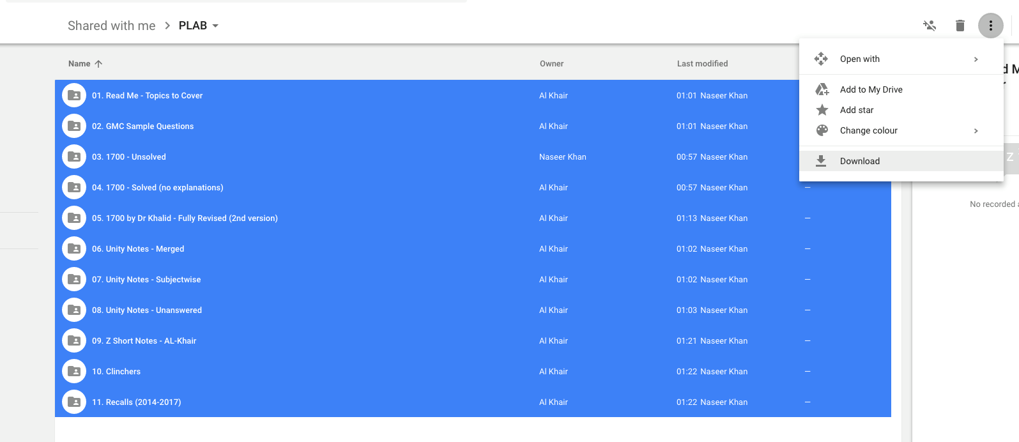The image size is (1019, 442).
Task: Go to Shared with me breadcrumb
Action: coord(111,26)
